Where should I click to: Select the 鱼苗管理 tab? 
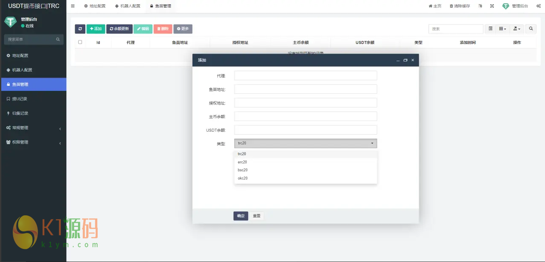(x=161, y=6)
